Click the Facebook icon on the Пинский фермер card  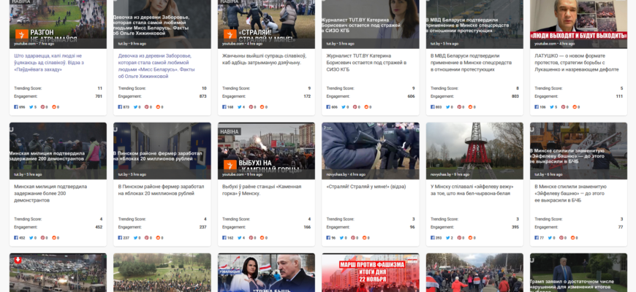pyautogui.click(x=121, y=237)
